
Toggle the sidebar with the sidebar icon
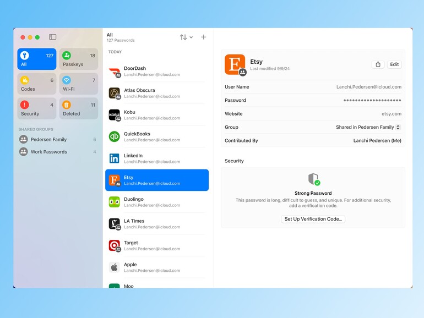(52, 37)
